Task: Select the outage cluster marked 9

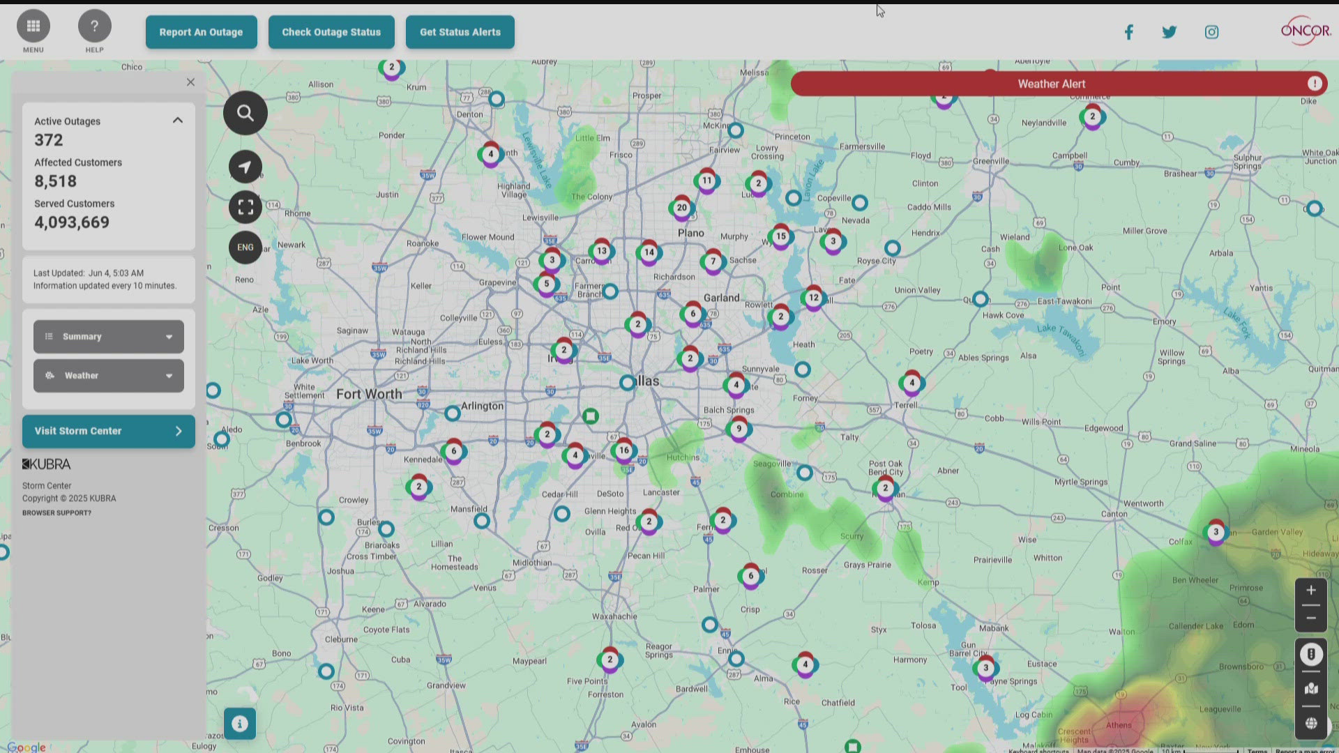Action: coord(739,429)
